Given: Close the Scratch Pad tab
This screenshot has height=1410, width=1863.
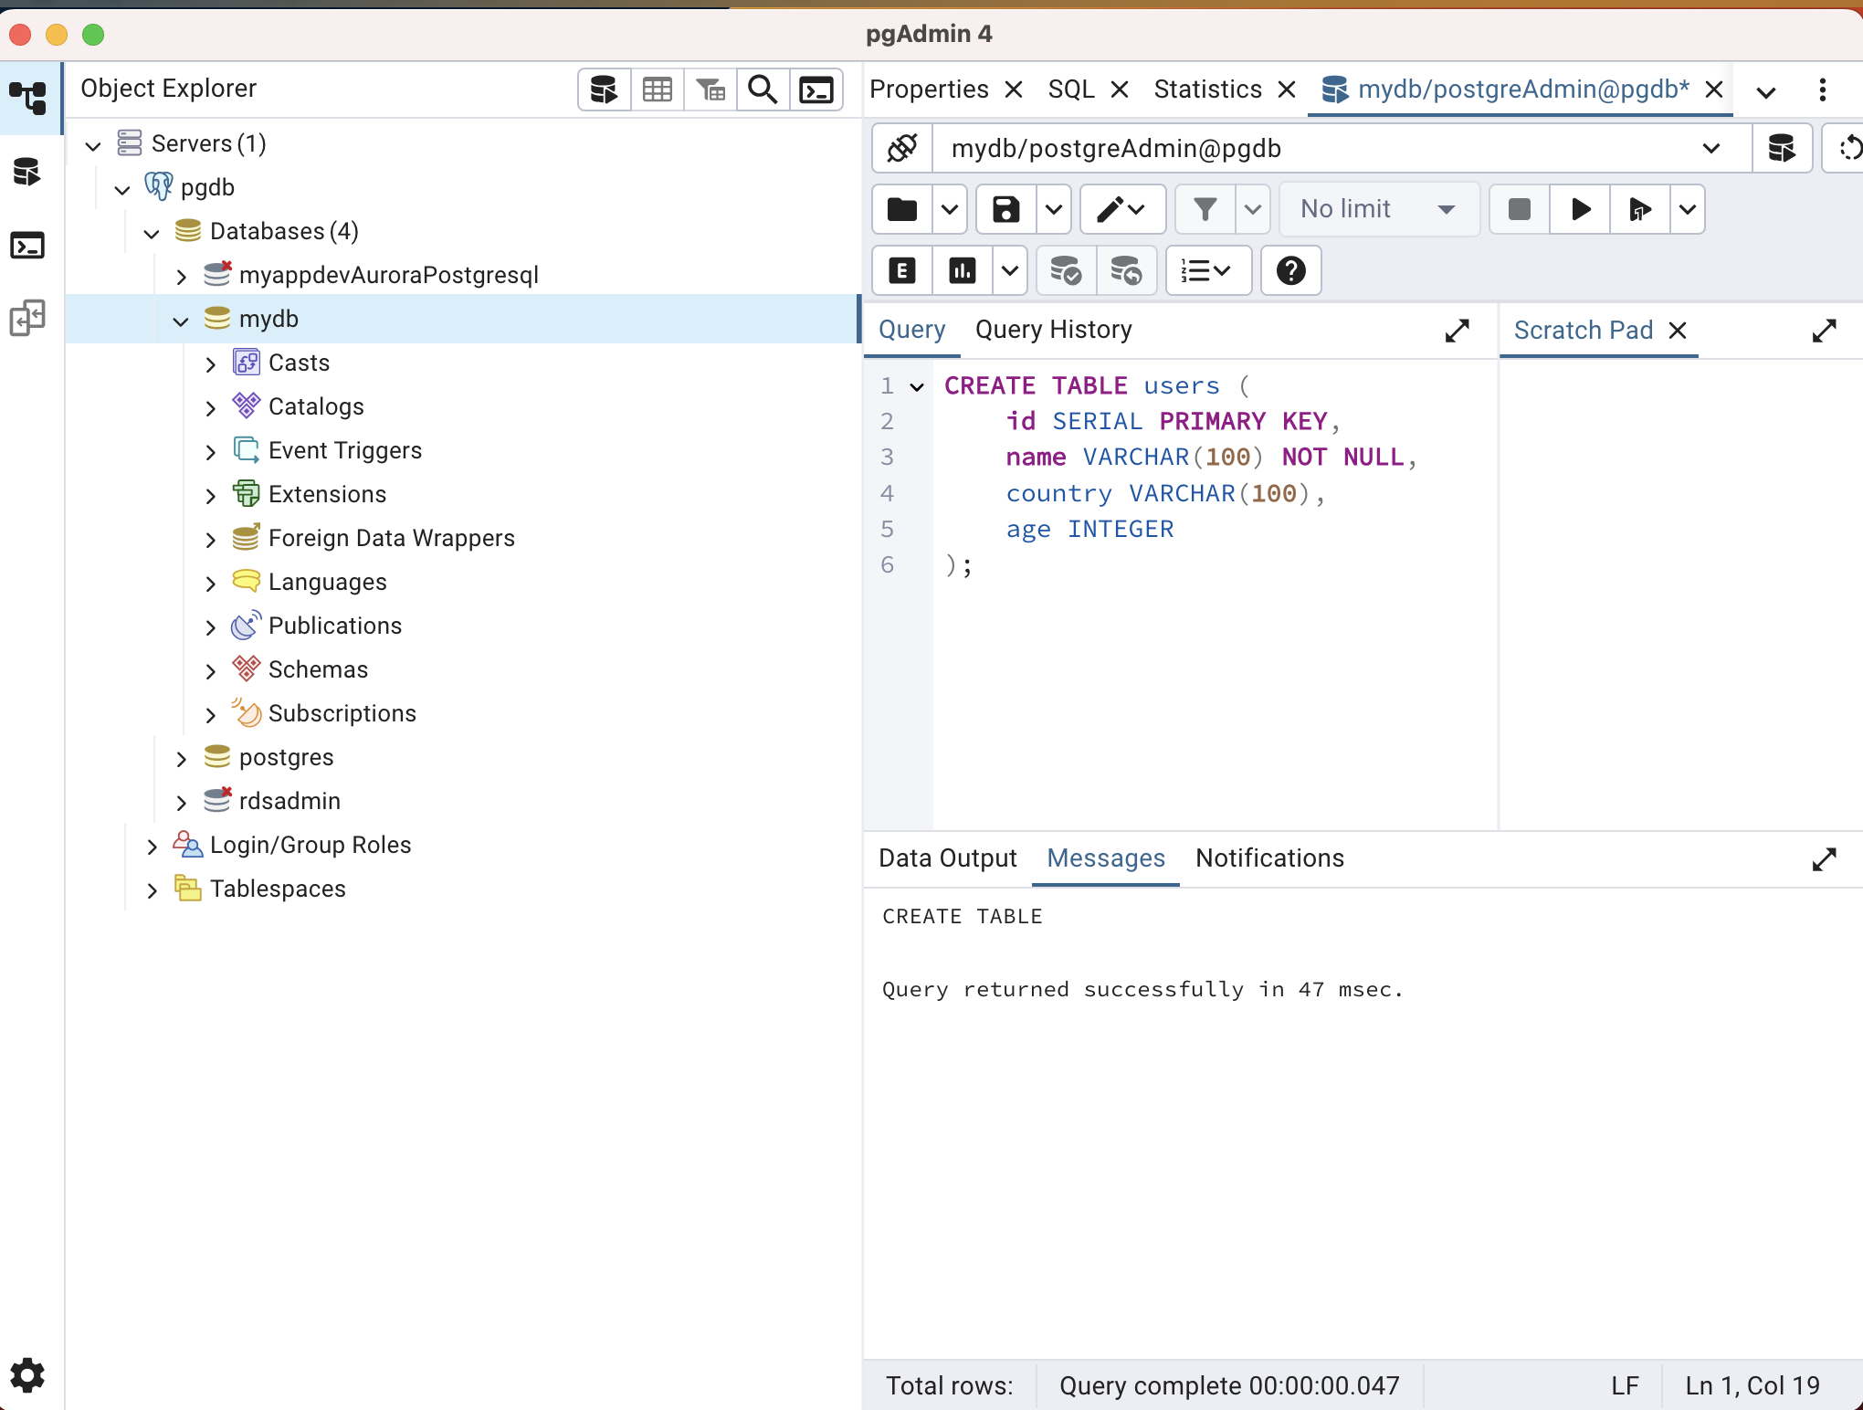Looking at the screenshot, I should click(1678, 331).
